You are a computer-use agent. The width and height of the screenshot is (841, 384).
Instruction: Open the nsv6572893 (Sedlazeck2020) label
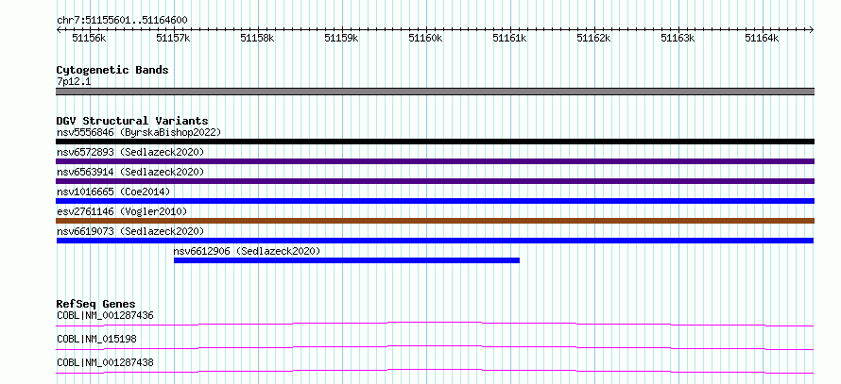click(130, 152)
